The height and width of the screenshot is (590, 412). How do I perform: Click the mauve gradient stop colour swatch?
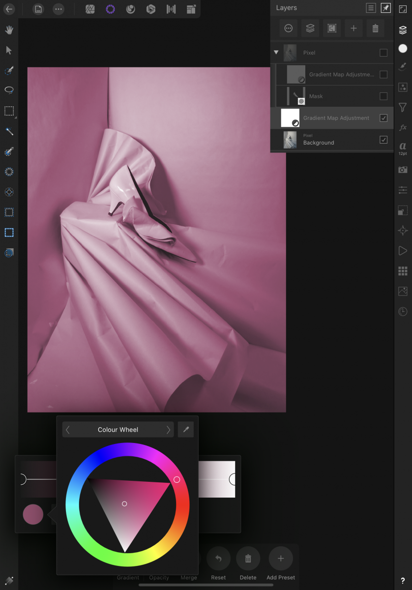tap(33, 514)
